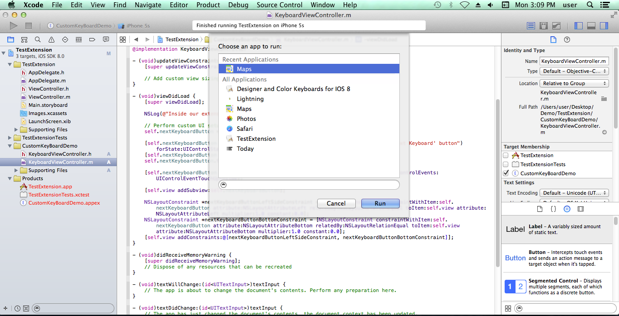The height and width of the screenshot is (316, 619).
Task: Click the Run (play) toolbar button
Action: pyautogui.click(x=14, y=26)
